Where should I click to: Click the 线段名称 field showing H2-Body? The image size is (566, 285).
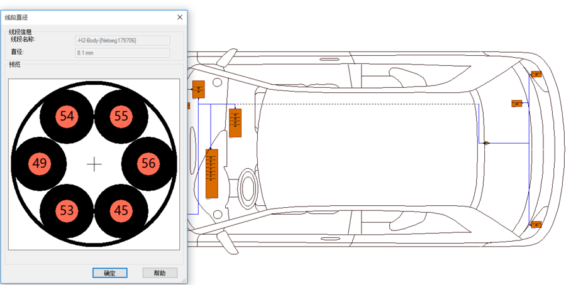click(x=123, y=40)
